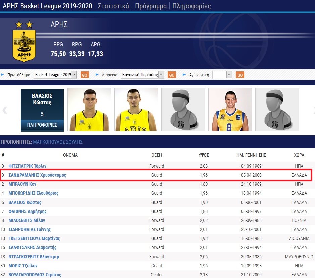Viewport: 315px width, 278px height.
Task: Select the first player photo after the ΒΛΑΣΙΟΣ card
Action: (89, 110)
